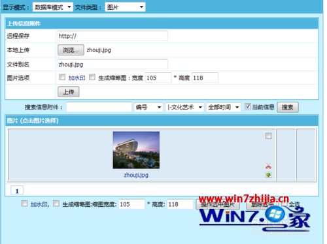This screenshot has width=327, height=244.
Task: Click the 操作选中图片 button
Action: pos(218,204)
